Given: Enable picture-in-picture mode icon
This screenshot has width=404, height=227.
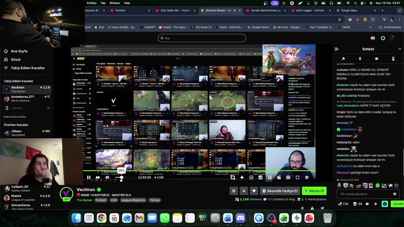Looking at the screenshot, I should click(270, 178).
